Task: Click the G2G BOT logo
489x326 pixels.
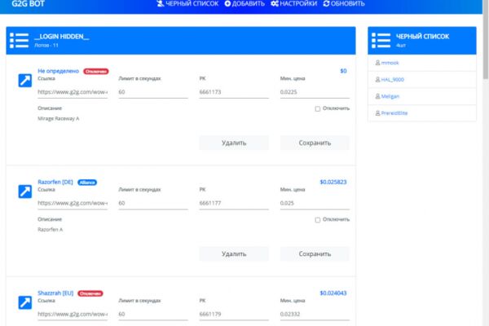Action: click(x=28, y=4)
